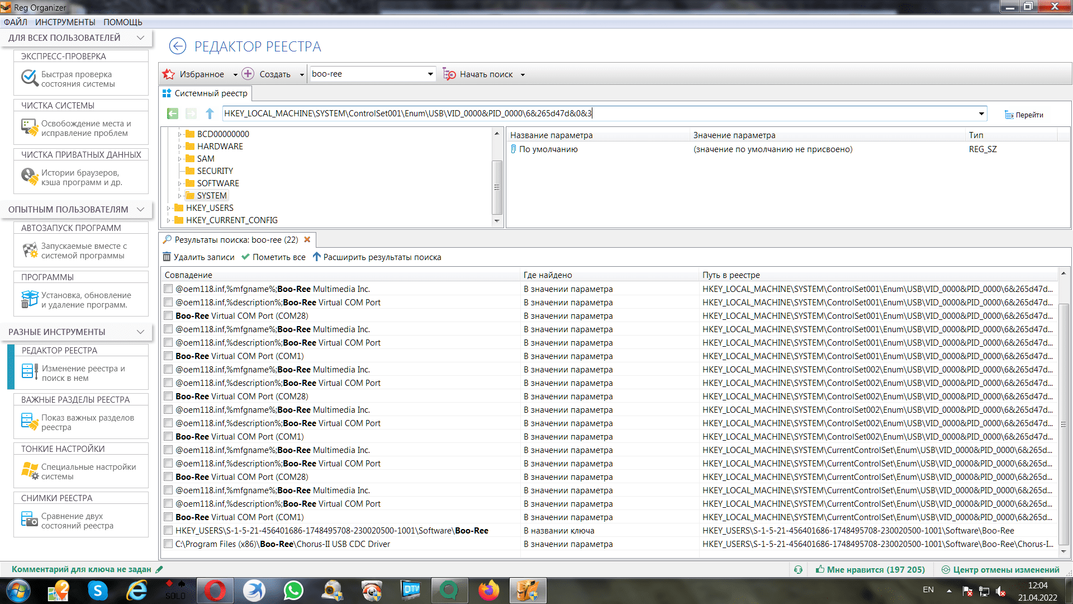Click the registry tree vertical scrollbar thumb
This screenshot has height=604, width=1073.
497,187
